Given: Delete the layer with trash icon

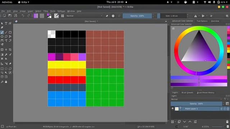Looking at the screenshot, I should [x=227, y=122].
